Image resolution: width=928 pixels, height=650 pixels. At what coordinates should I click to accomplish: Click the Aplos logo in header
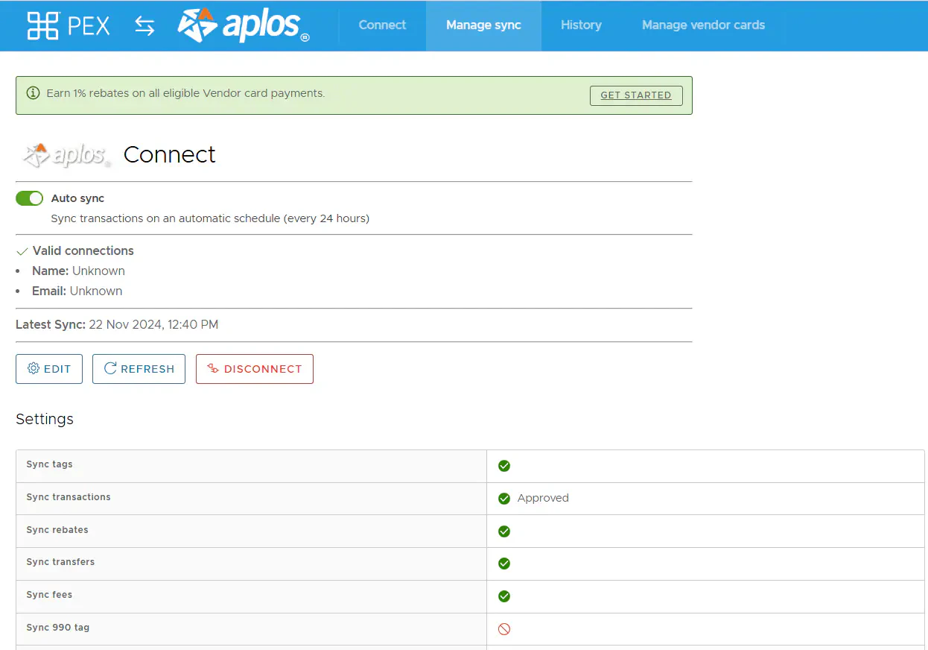click(x=244, y=25)
